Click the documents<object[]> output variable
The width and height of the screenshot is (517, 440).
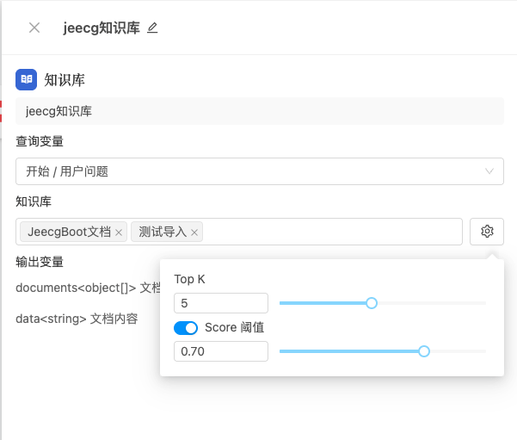point(88,288)
